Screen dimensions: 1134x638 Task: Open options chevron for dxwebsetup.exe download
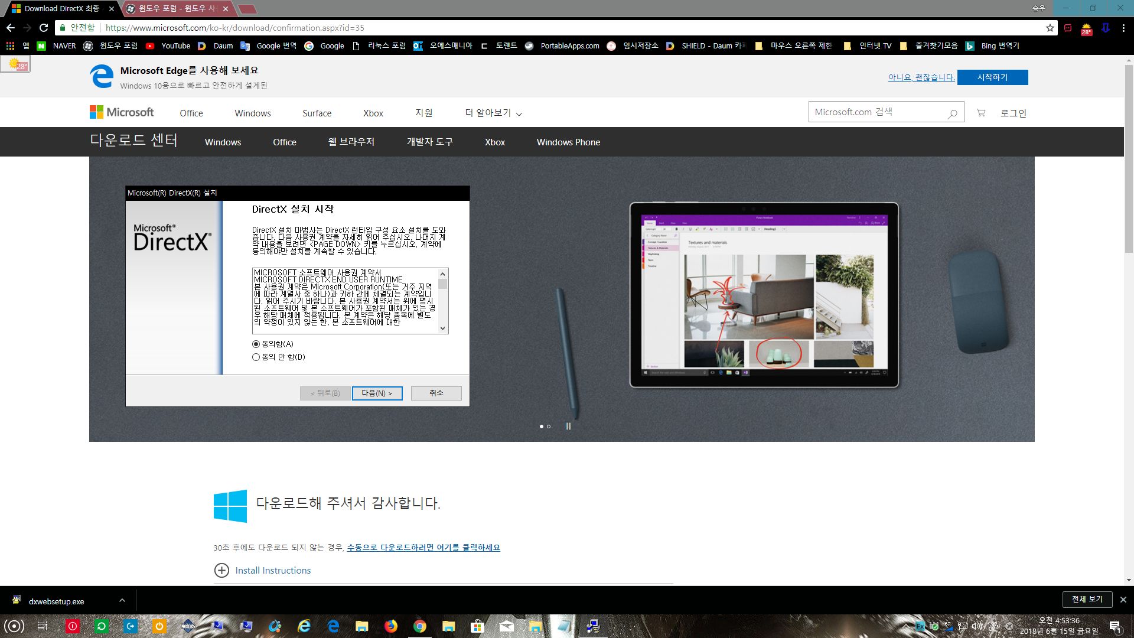point(122,600)
